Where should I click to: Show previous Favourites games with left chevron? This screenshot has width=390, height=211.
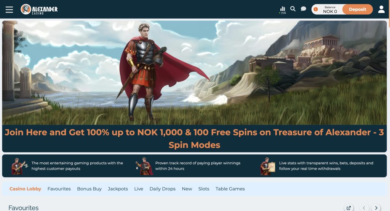[x=364, y=208]
